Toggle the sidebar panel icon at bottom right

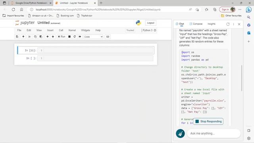(249, 131)
